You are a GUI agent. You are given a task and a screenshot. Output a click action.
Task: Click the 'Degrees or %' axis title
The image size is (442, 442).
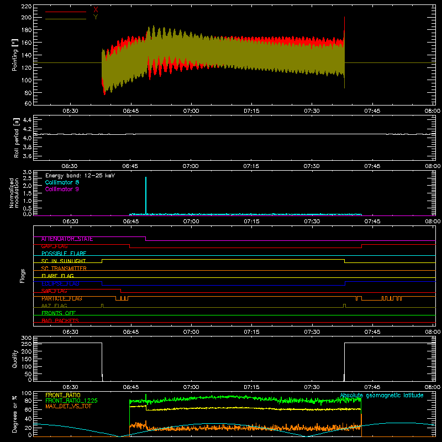click(15, 414)
